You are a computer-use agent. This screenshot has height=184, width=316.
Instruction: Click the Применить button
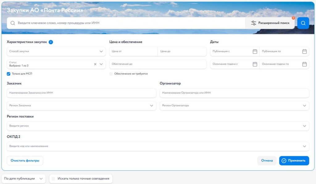point(294,161)
